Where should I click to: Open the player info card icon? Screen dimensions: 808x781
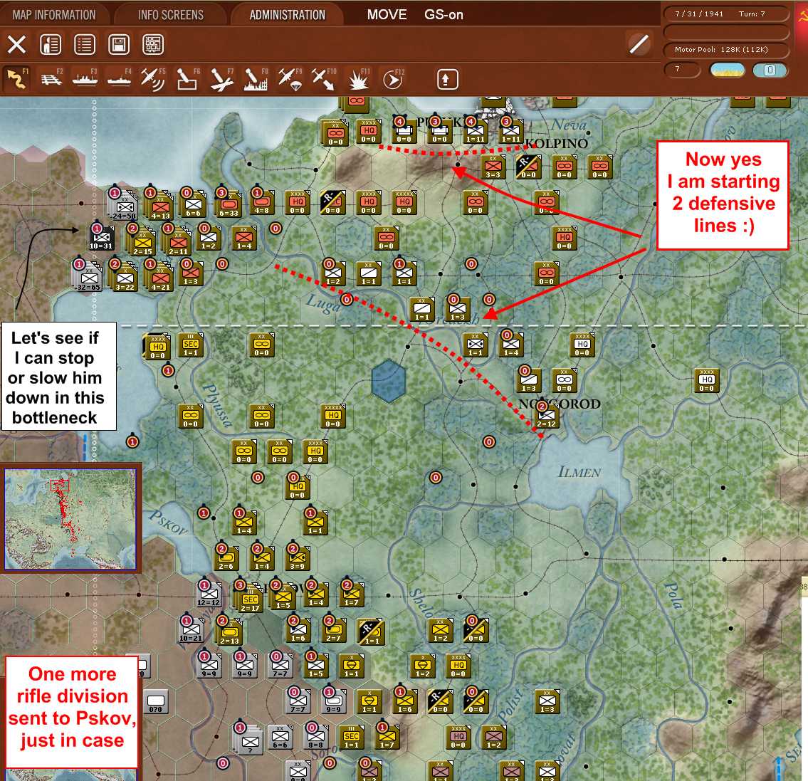51,44
